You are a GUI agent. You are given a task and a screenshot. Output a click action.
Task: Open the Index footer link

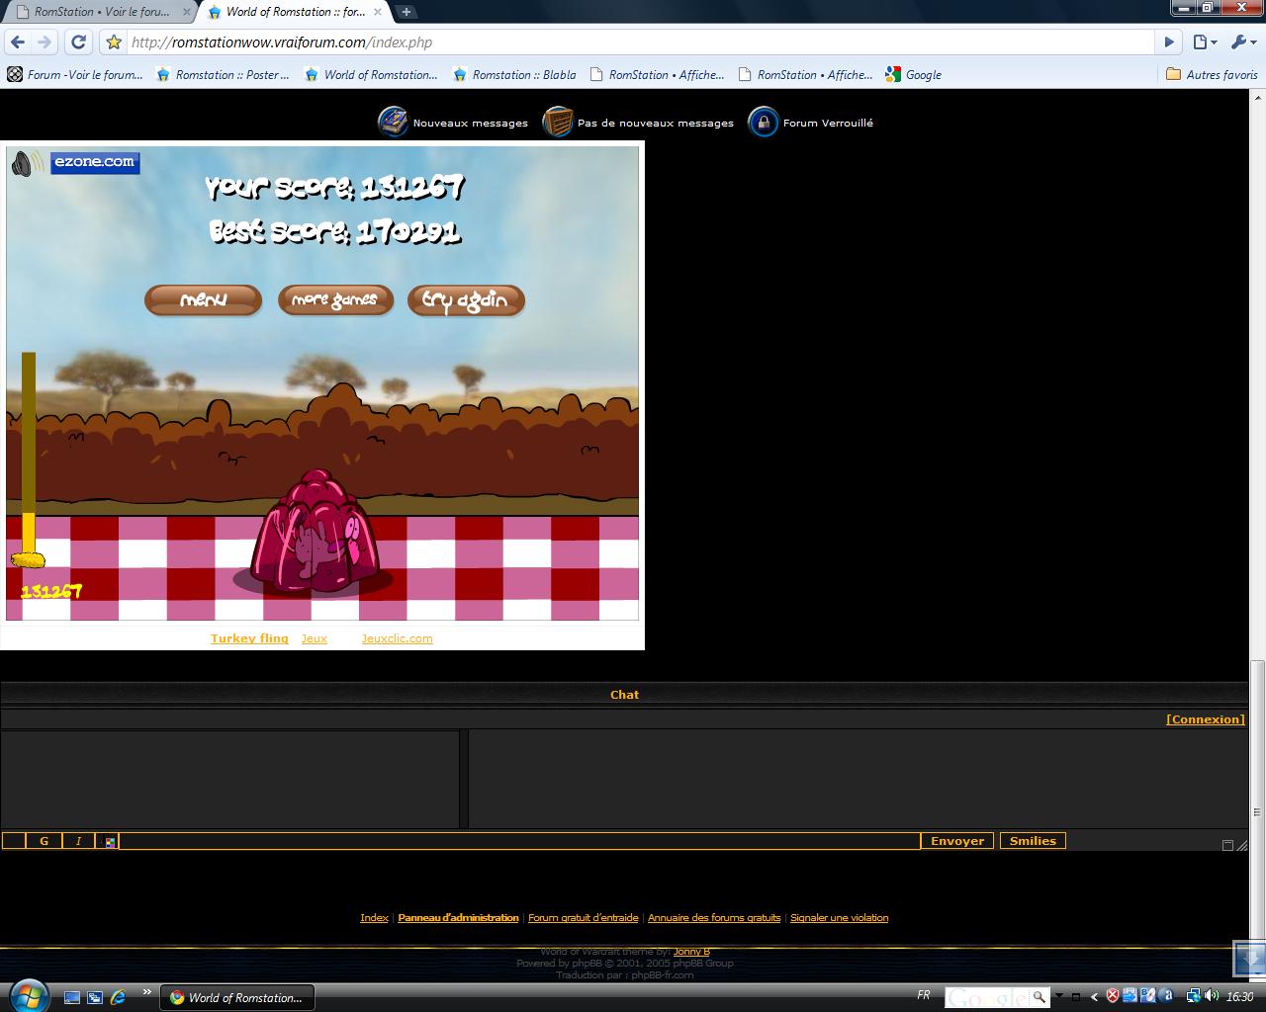point(374,918)
